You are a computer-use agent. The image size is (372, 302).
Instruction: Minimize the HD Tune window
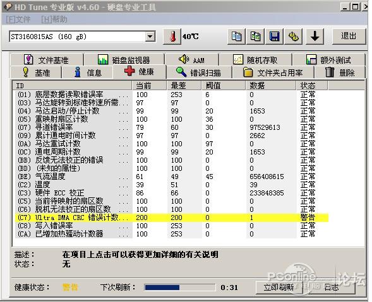pyautogui.click(x=345, y=7)
